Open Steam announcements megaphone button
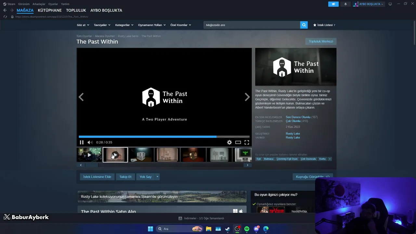The image size is (416, 234). tap(333, 4)
